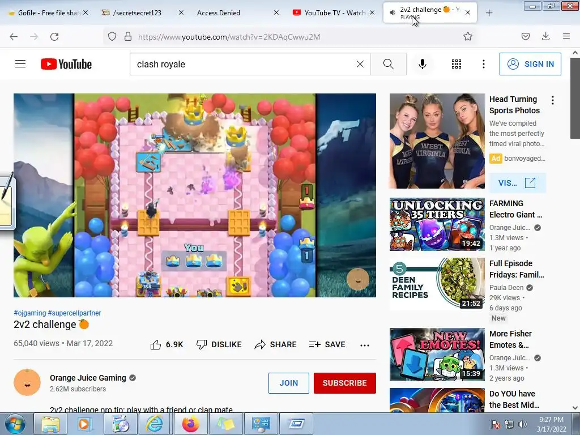This screenshot has height=435, width=580.
Task: Open more actions ellipsis below video
Action: coord(365,345)
